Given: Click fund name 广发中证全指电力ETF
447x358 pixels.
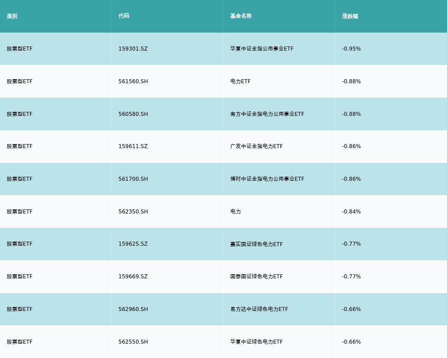Looking at the screenshot, I should [x=256, y=146].
